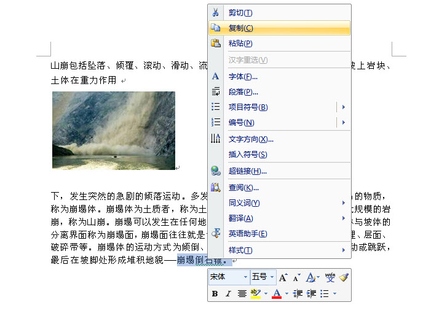The width and height of the screenshot is (423, 316).
Task: Open the quick styles dropdown arrow
Action: coord(318,277)
